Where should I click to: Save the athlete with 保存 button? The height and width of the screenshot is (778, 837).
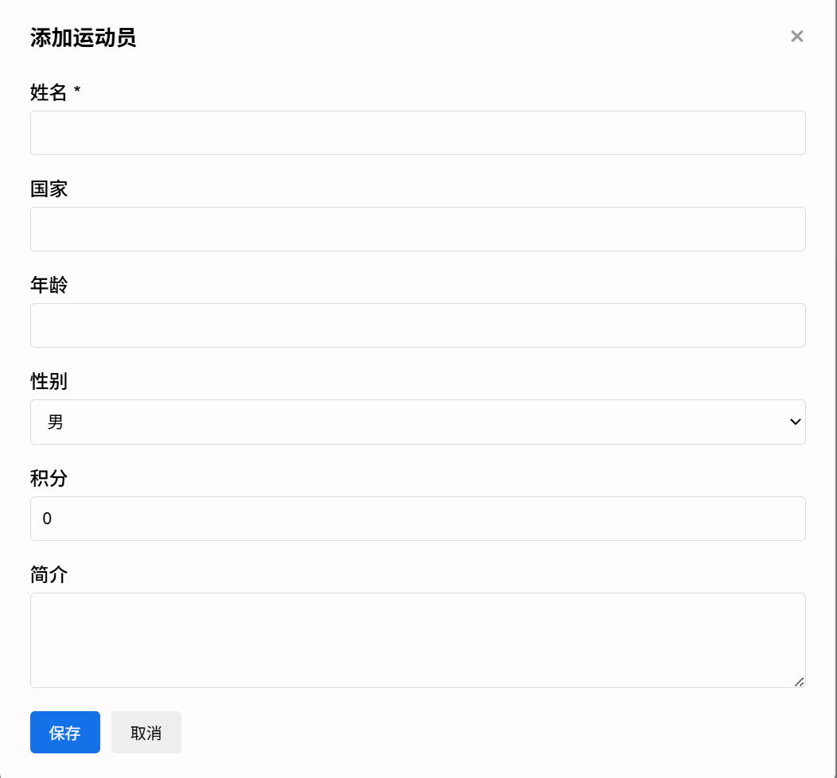65,732
